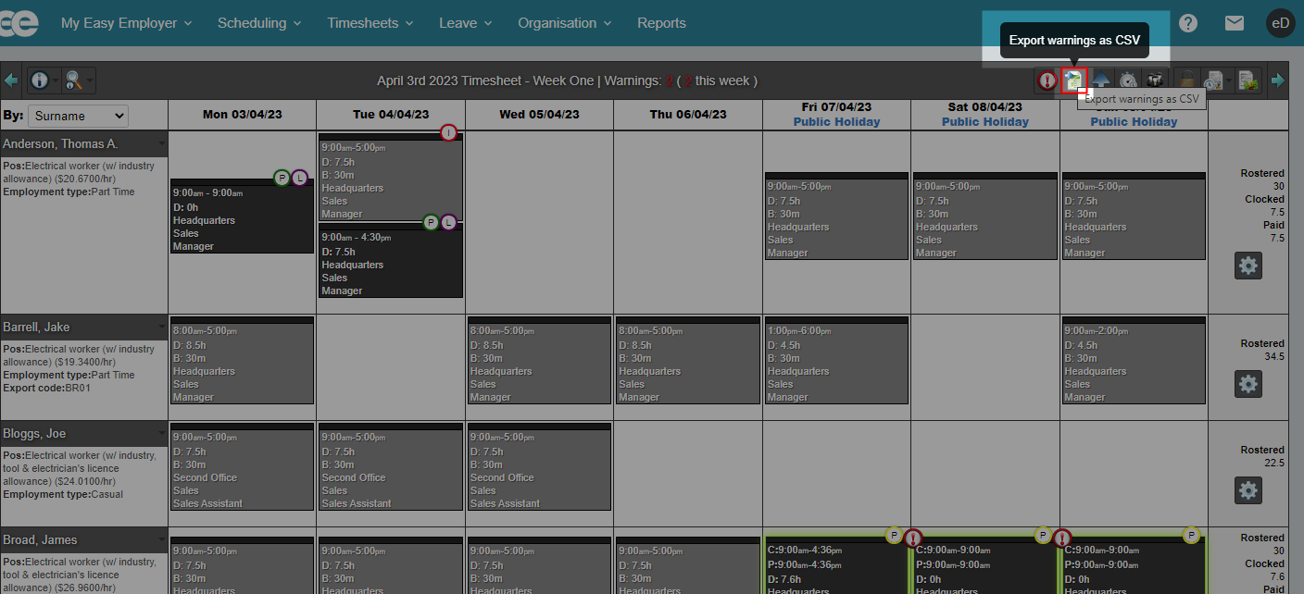Click the blue information icon in toolbar

point(40,80)
